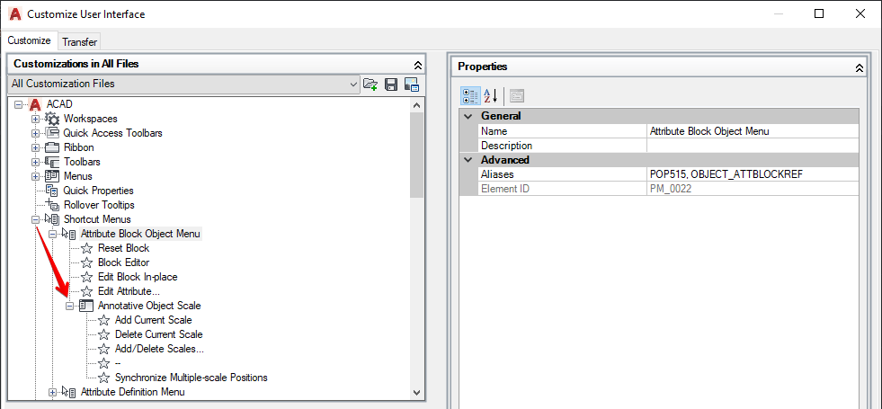Expand the Quick Access Toolbars node
882x409 pixels.
(35, 133)
